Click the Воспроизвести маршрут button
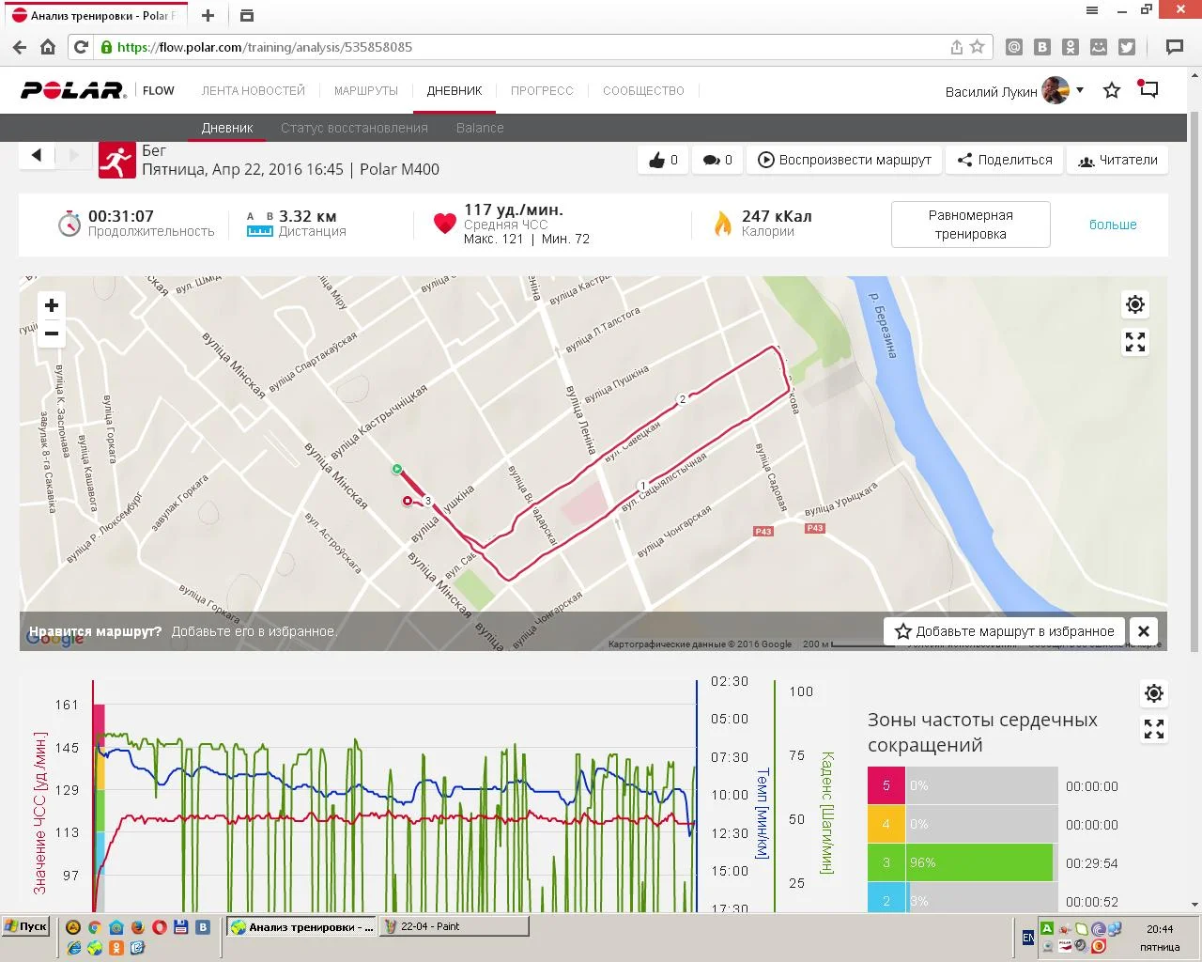Image resolution: width=1202 pixels, height=962 pixels. [x=844, y=160]
